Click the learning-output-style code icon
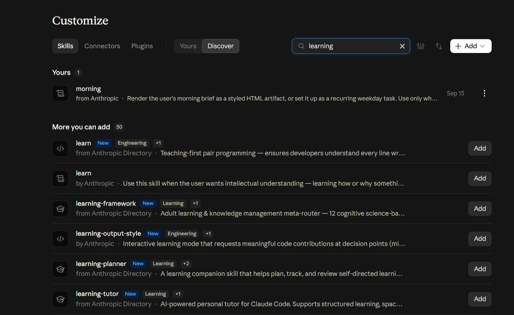The width and height of the screenshot is (514, 315). tap(60, 238)
